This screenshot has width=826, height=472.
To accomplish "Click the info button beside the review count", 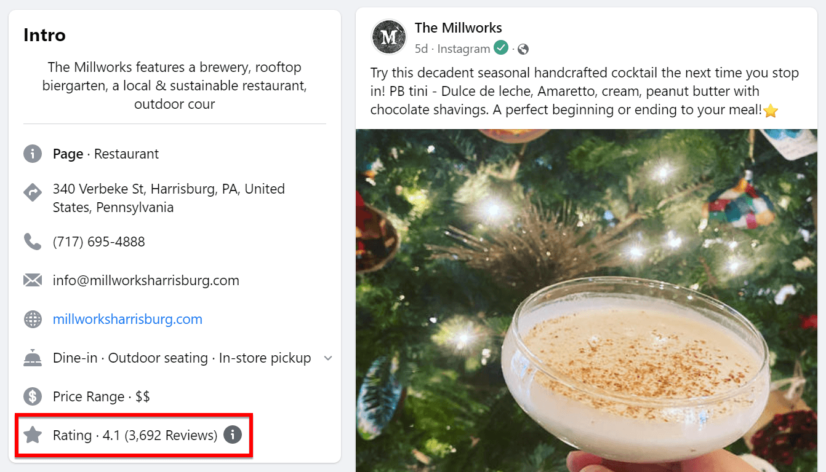I will [x=232, y=435].
